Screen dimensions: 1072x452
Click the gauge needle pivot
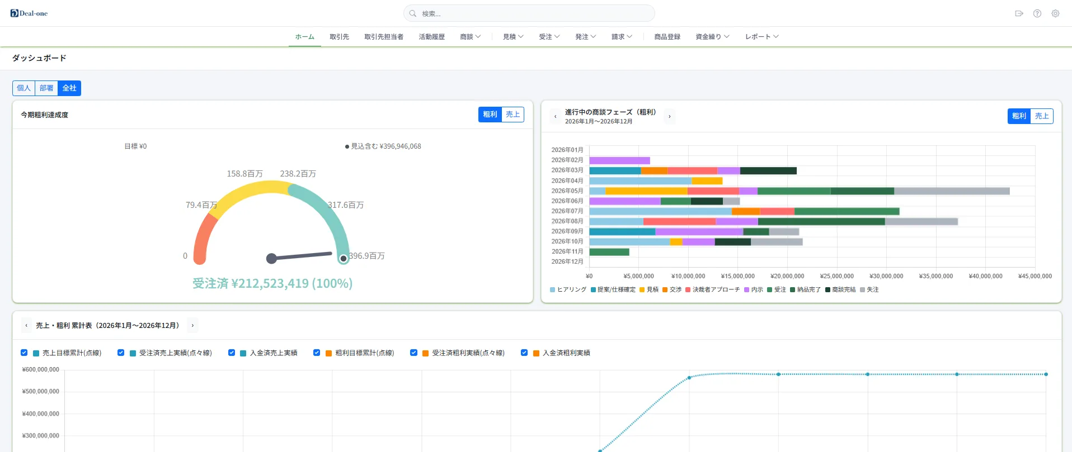click(x=272, y=258)
